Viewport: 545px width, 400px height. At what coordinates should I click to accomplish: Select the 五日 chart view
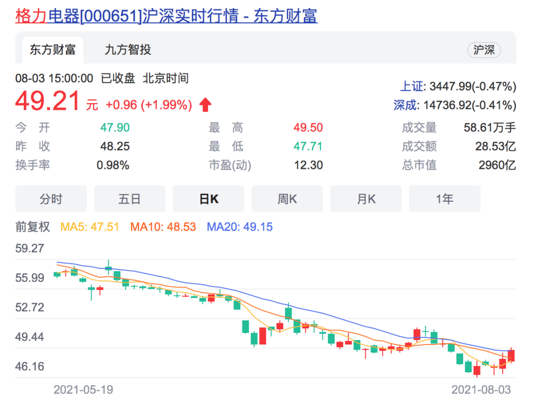tap(130, 199)
